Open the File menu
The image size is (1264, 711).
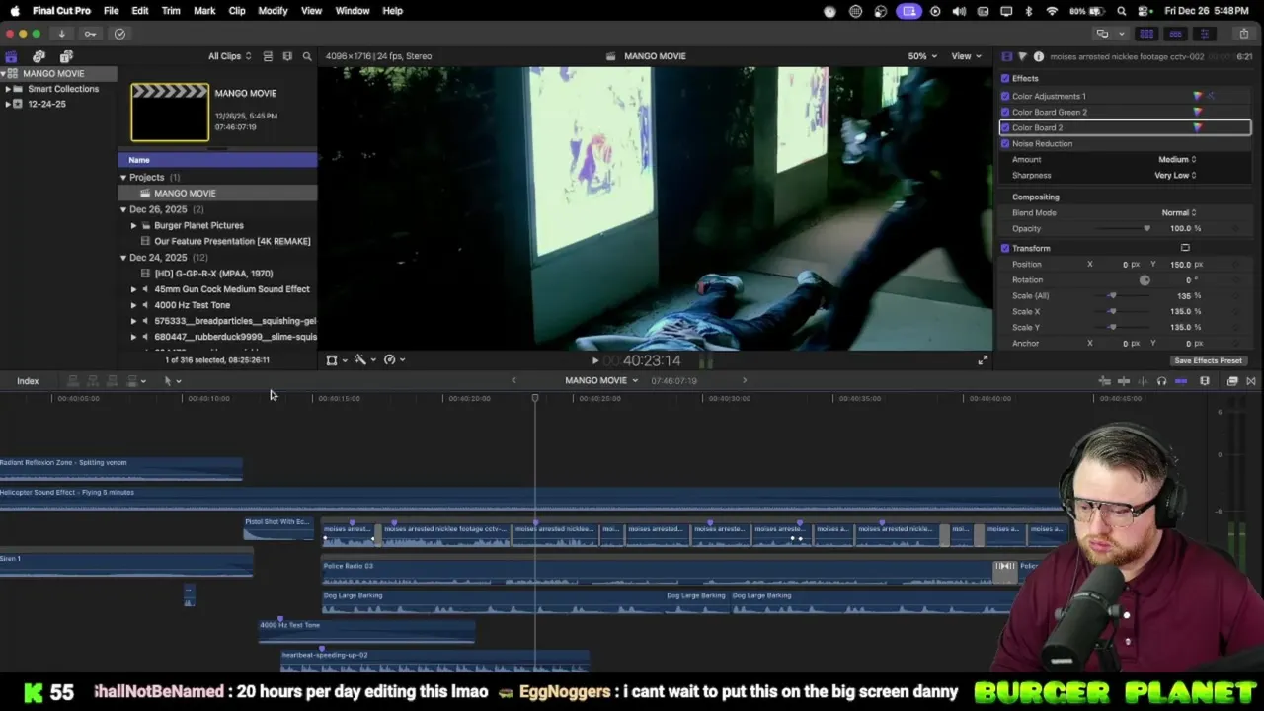click(x=112, y=11)
